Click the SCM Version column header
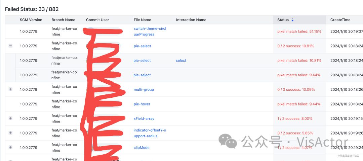363x161 pixels. (x=31, y=20)
